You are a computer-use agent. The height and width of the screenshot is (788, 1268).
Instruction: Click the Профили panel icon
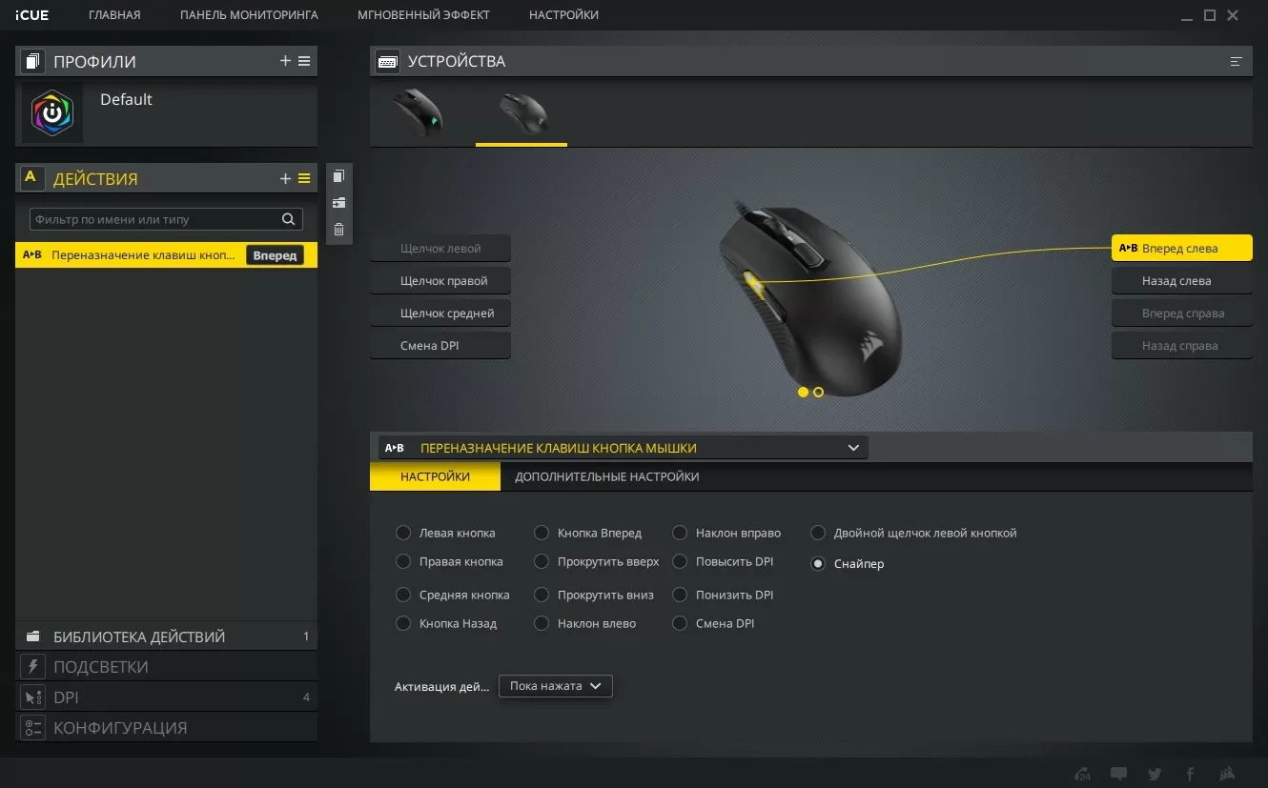31,61
